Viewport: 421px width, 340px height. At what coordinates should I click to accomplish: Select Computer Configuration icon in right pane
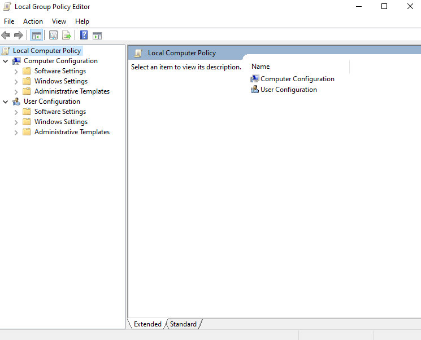pyautogui.click(x=255, y=79)
